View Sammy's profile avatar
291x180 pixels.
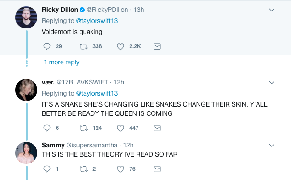click(26, 153)
